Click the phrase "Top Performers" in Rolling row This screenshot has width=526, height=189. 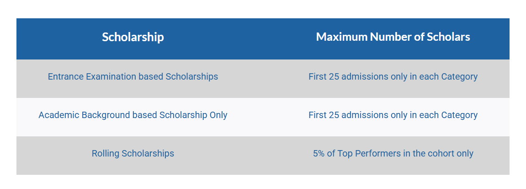pyautogui.click(x=364, y=153)
